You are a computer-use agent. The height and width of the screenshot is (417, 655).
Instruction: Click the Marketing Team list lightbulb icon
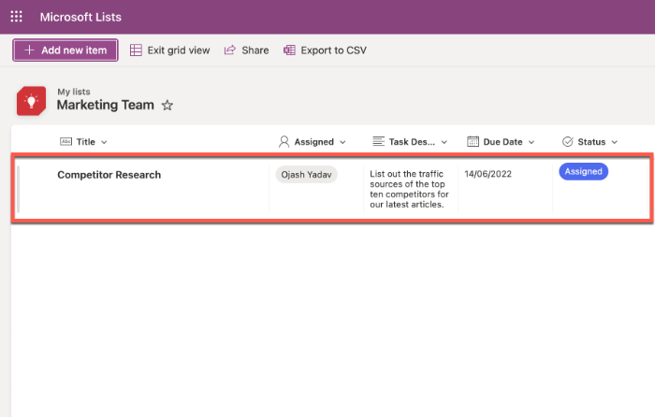coord(31,100)
